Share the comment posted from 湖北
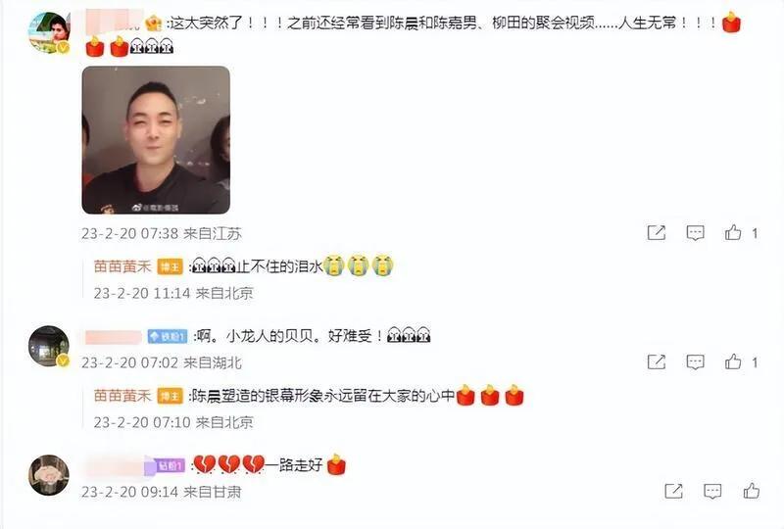The width and height of the screenshot is (784, 529). pyautogui.click(x=656, y=361)
